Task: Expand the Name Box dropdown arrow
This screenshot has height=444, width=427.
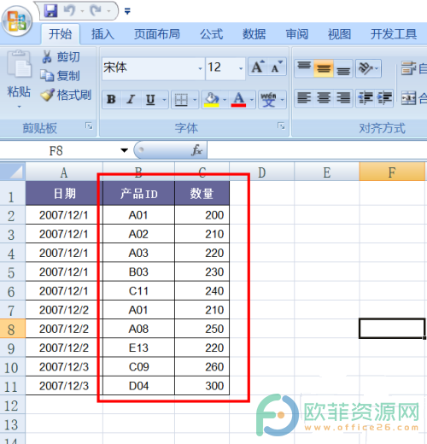Action: [x=124, y=150]
